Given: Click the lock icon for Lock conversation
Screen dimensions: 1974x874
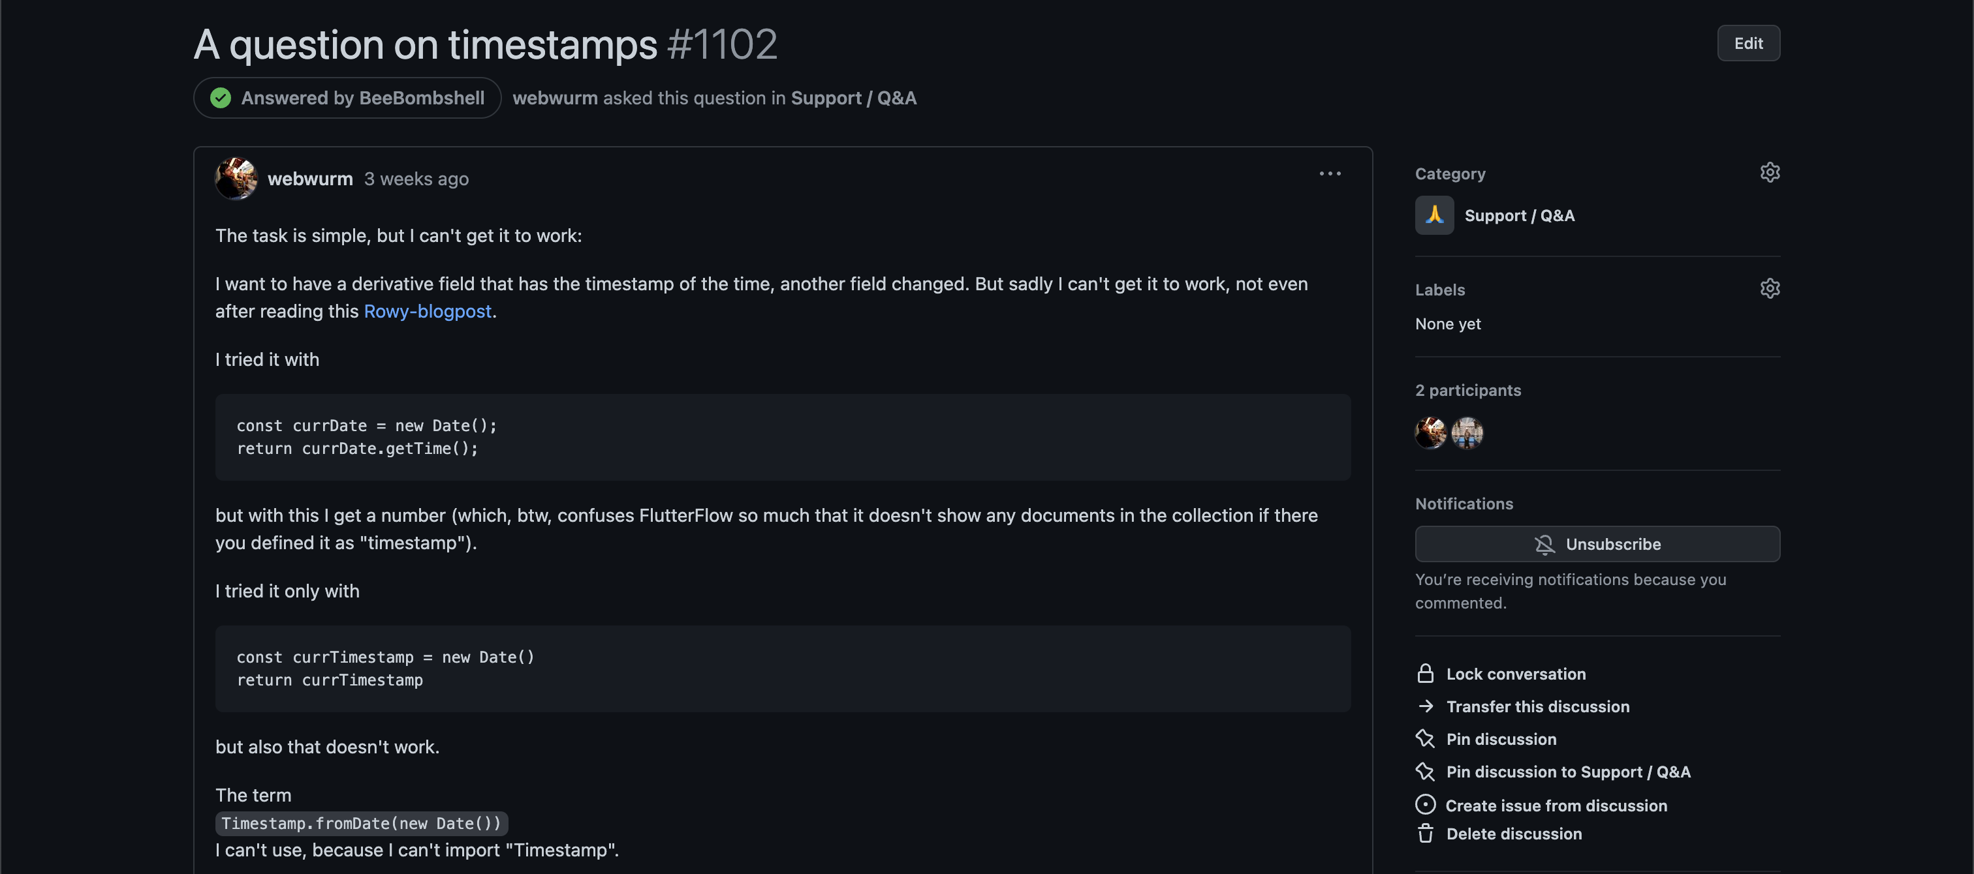Looking at the screenshot, I should [x=1424, y=674].
